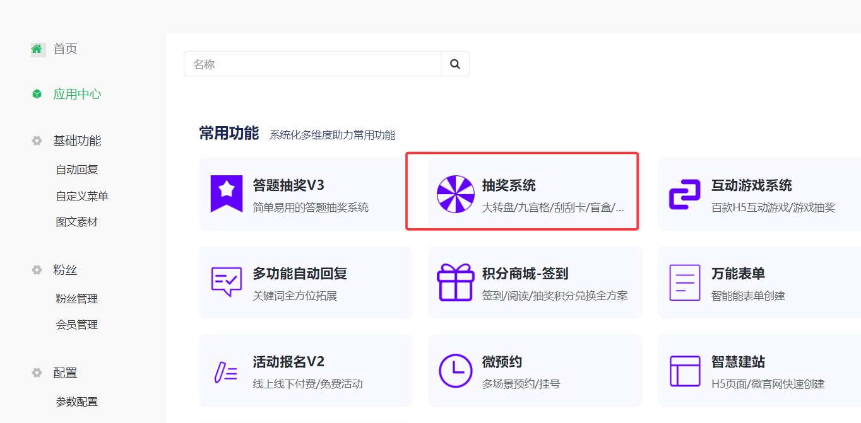
Task: Click the 活动报名V2 pencil icon
Action: tap(226, 371)
